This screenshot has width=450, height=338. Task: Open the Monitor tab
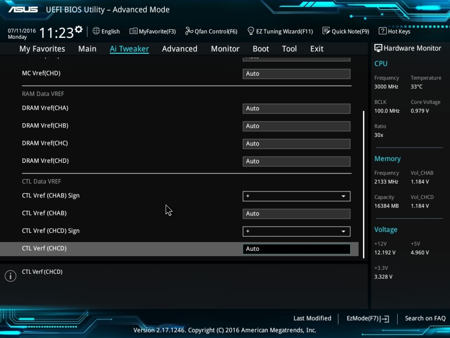tap(225, 49)
